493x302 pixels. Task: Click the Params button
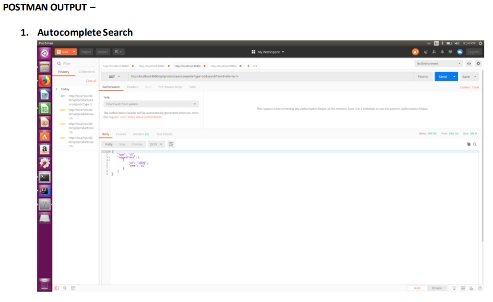coord(423,77)
